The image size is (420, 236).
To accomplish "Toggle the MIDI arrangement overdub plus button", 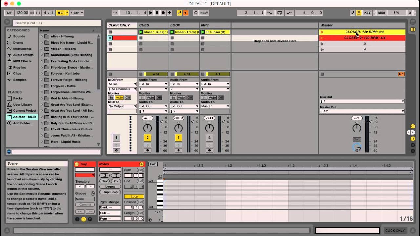I will 169,13.
